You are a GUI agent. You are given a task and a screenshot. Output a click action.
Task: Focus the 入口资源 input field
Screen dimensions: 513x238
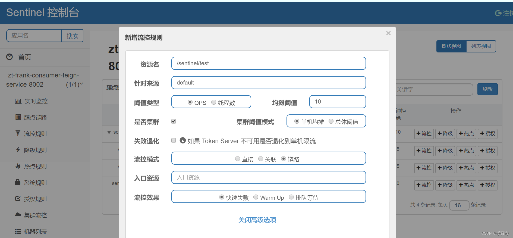pyautogui.click(x=269, y=177)
